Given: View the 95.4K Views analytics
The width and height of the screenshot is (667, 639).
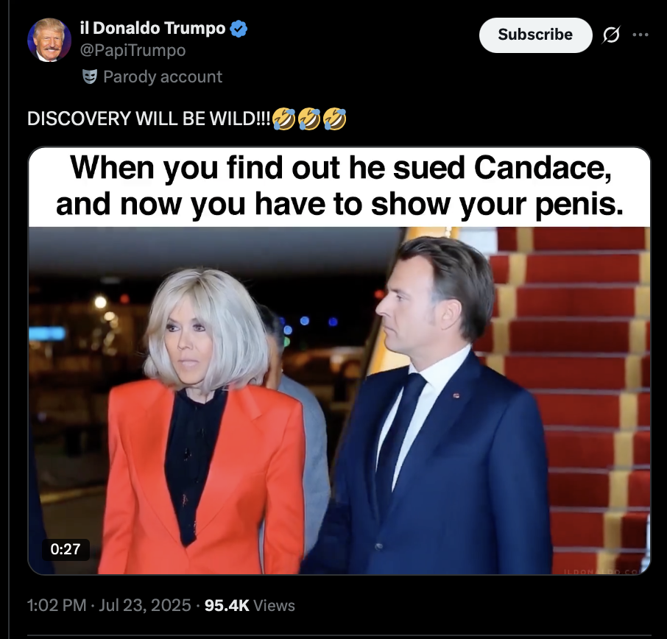Looking at the screenshot, I should 250,605.
